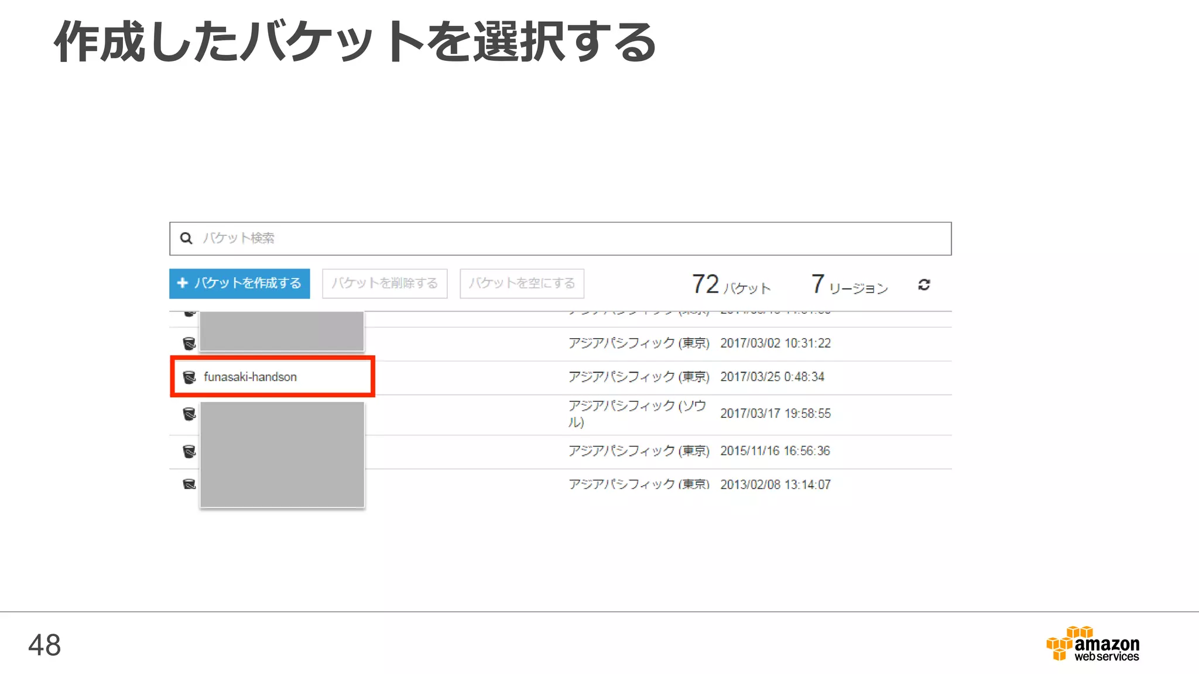Viewport: 1199px width, 674px height.
Task: Click region text in the funasaki-handson row
Action: coord(639,377)
